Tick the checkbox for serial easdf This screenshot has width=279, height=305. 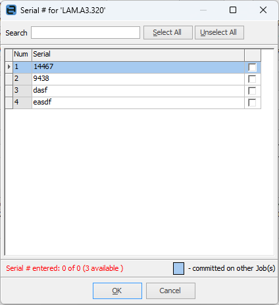point(252,103)
